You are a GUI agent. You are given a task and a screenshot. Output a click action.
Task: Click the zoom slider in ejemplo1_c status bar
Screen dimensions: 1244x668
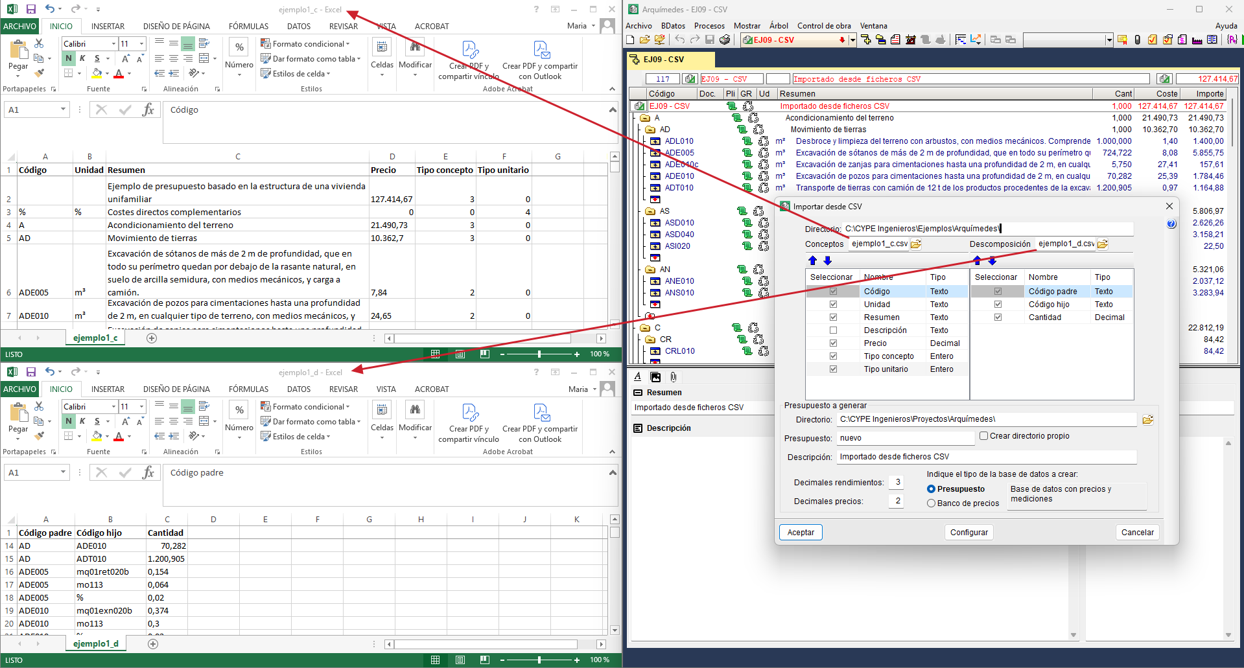539,354
